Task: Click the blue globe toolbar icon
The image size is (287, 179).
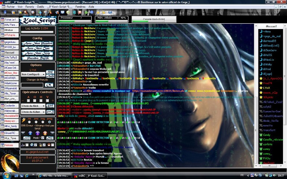Action: tap(92, 12)
